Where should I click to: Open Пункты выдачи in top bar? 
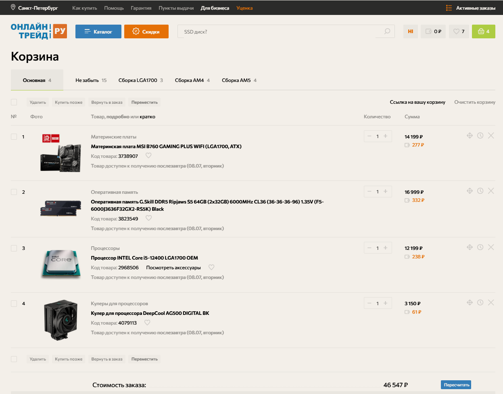tap(176, 8)
